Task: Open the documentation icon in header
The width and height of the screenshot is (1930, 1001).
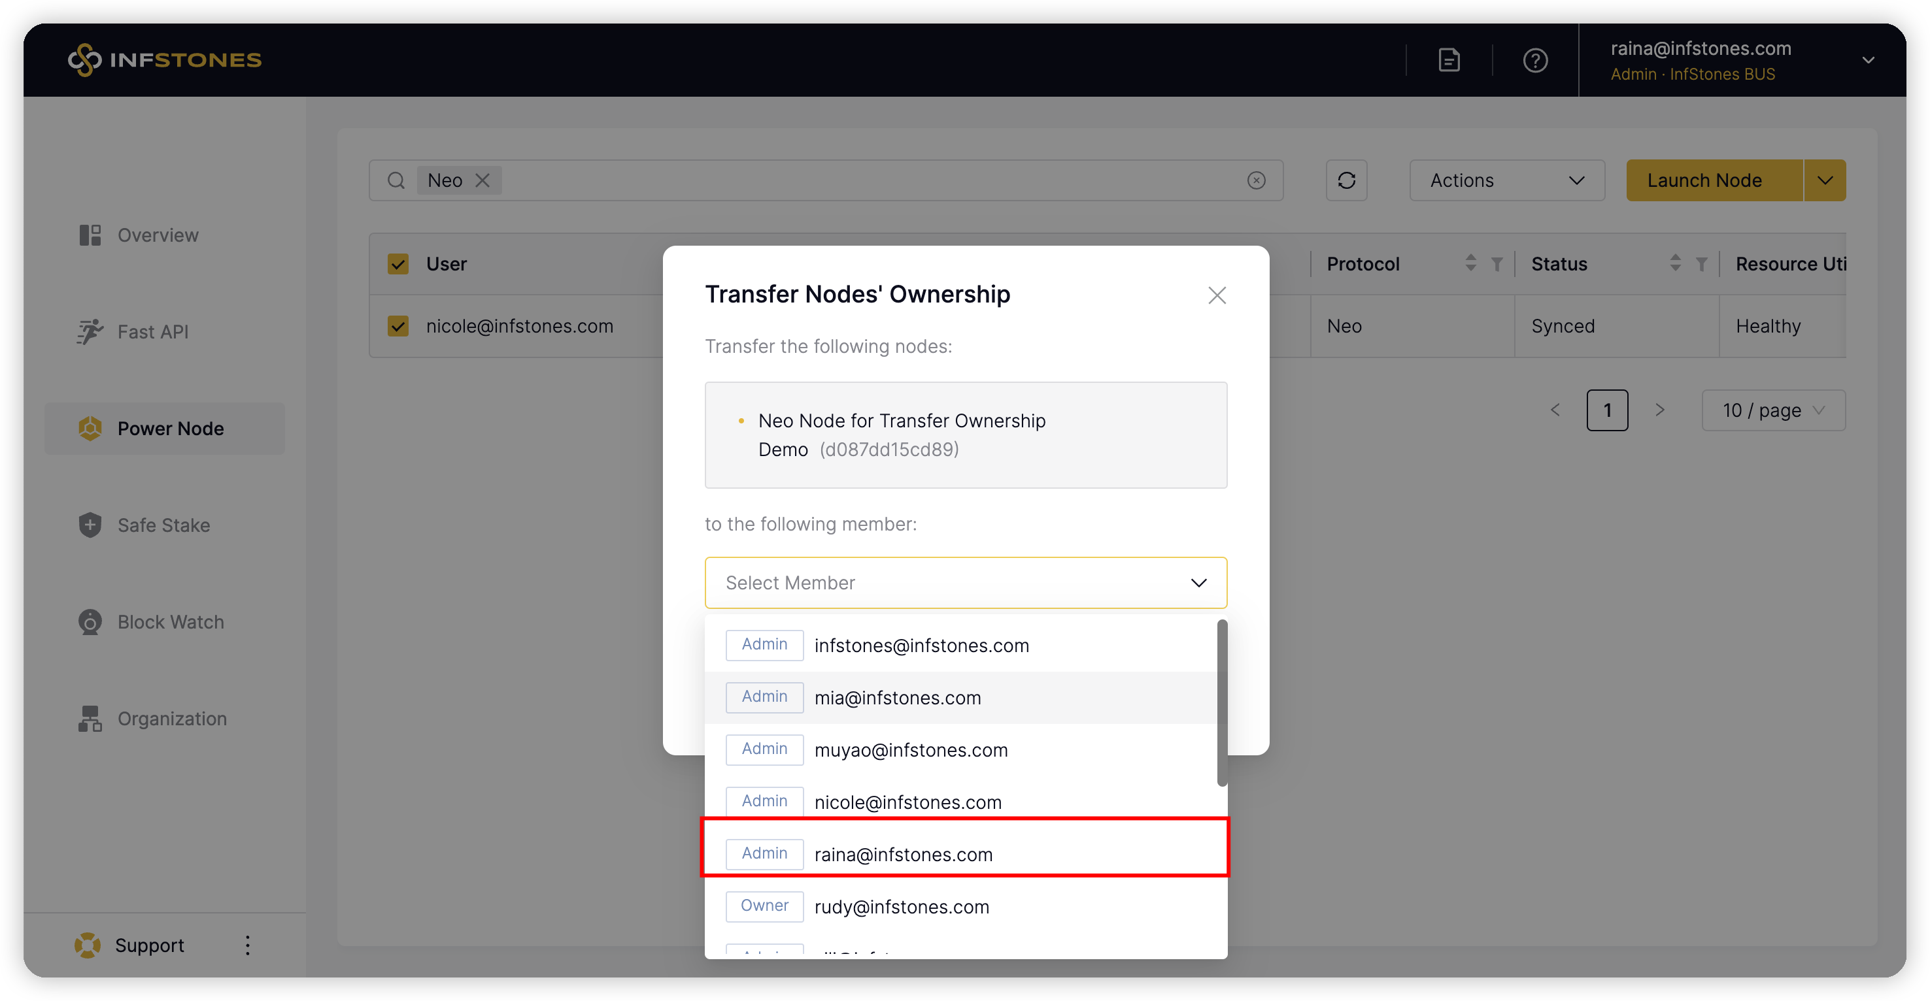Action: tap(1449, 60)
